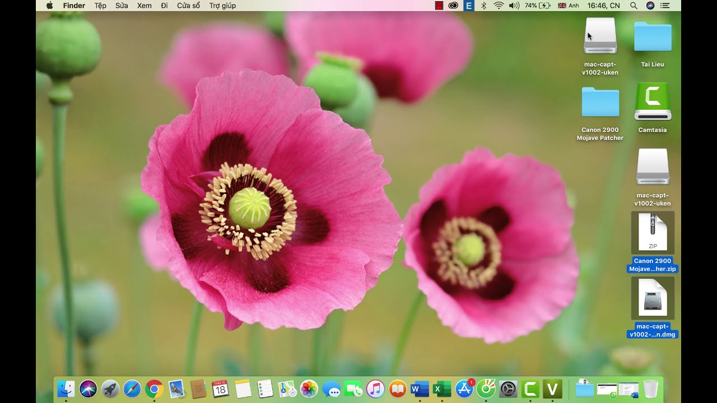Open the minimized browser window thumbnail in the Dock
Image resolution: width=717 pixels, height=403 pixels.
pyautogui.click(x=607, y=388)
